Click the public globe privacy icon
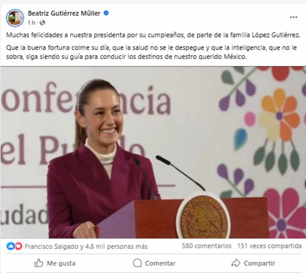306x274 pixels. coord(42,23)
